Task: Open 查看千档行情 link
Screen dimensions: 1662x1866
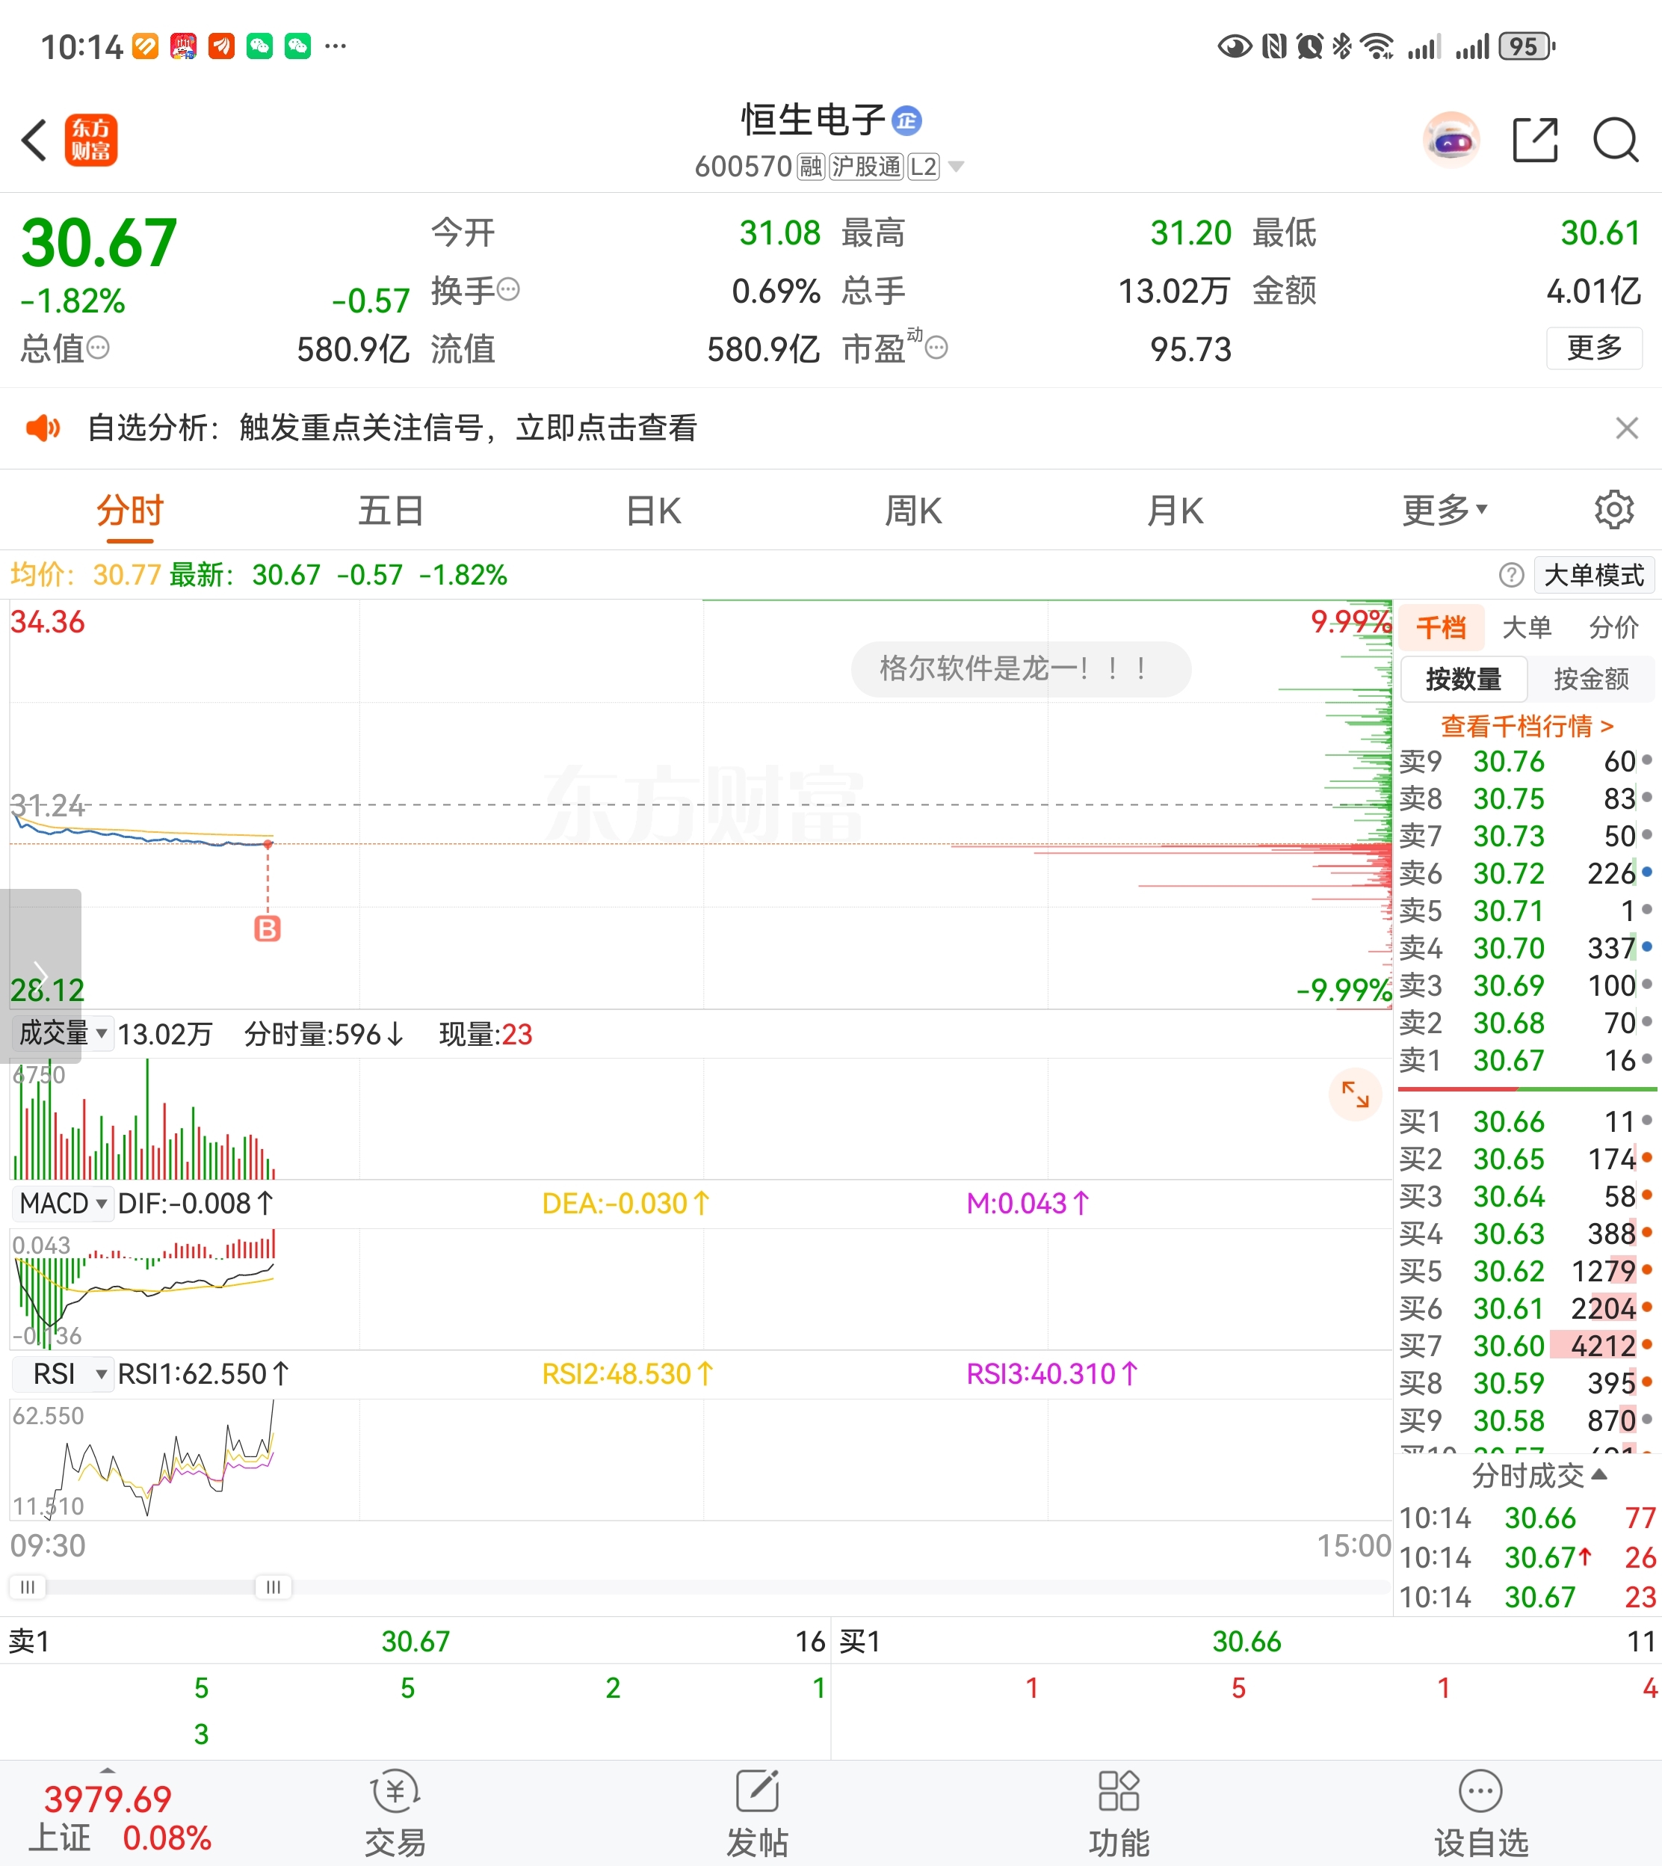Action: [1526, 726]
